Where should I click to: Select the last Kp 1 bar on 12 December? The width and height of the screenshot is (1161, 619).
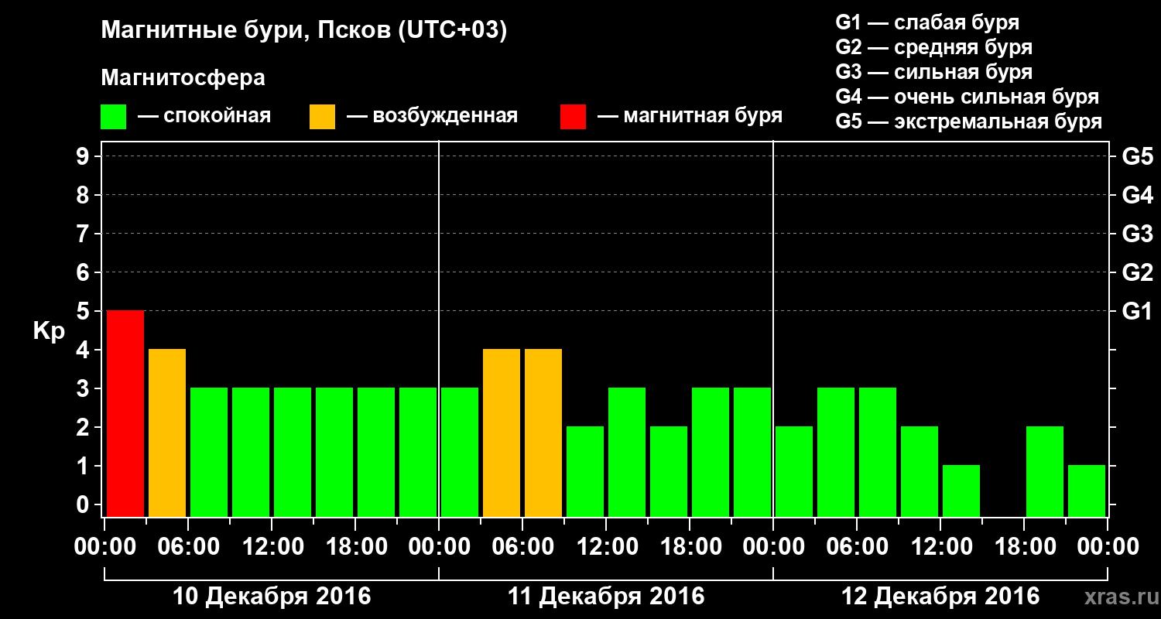[x=1087, y=491]
